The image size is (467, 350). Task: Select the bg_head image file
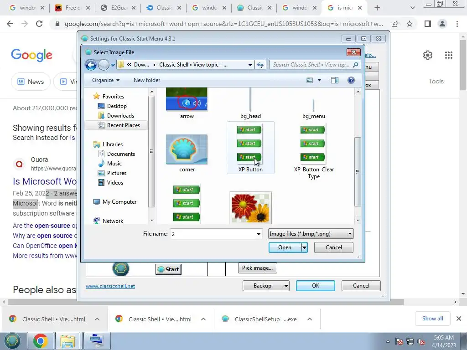click(250, 103)
